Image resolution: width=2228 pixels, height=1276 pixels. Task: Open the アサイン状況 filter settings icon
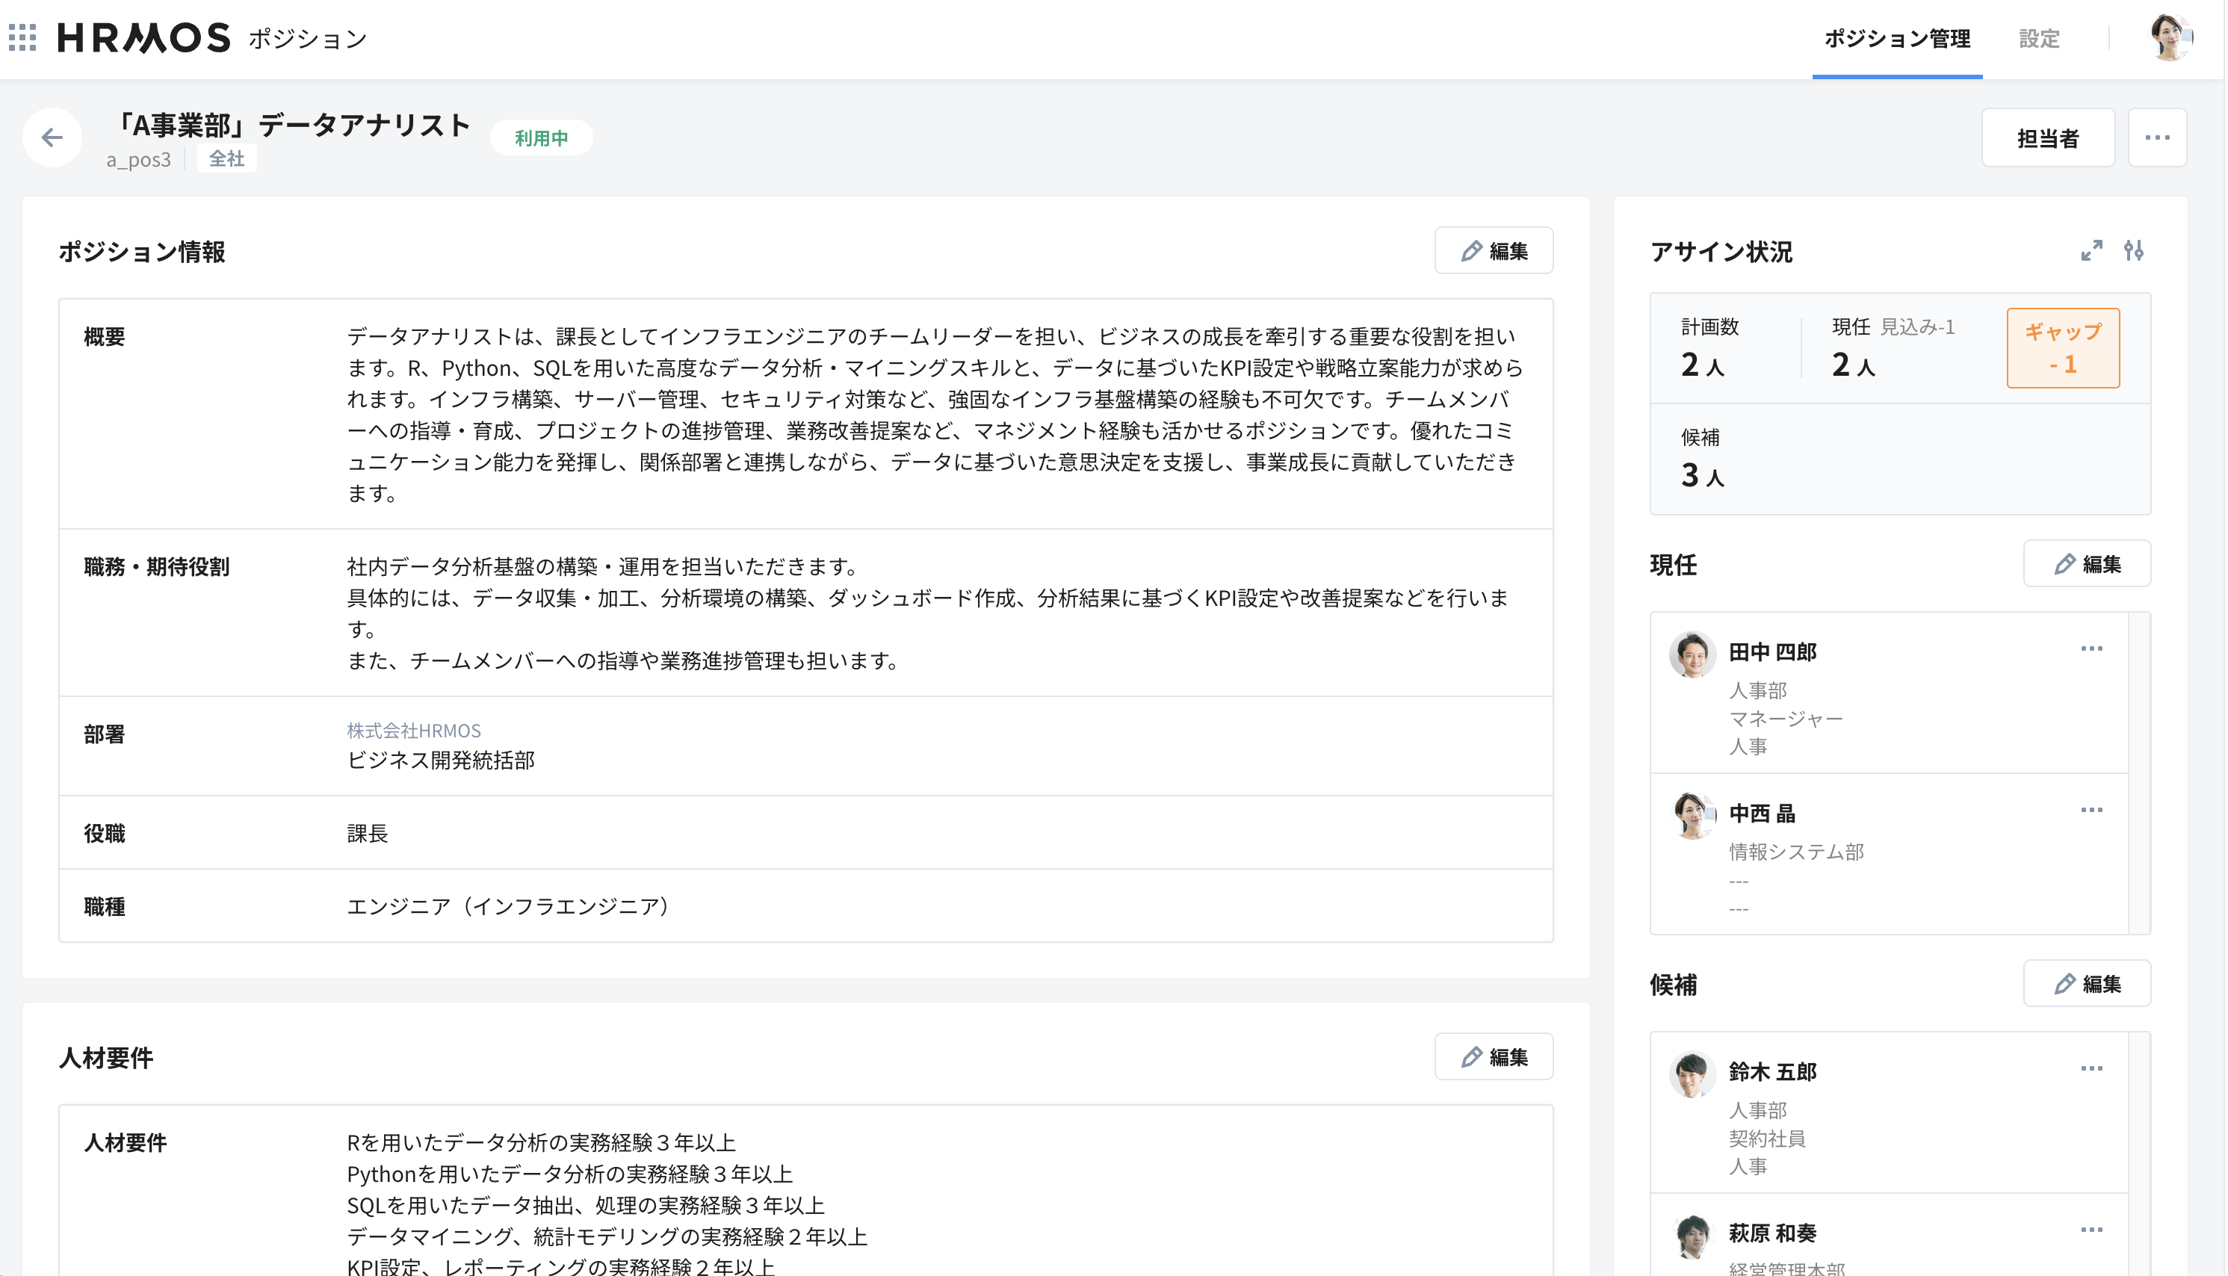[x=2137, y=252]
